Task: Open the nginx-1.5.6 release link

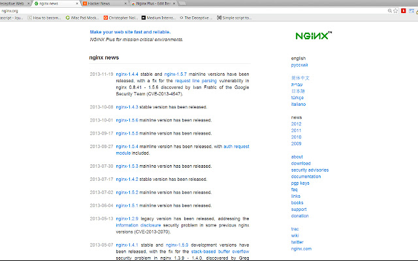Action: click(x=127, y=120)
